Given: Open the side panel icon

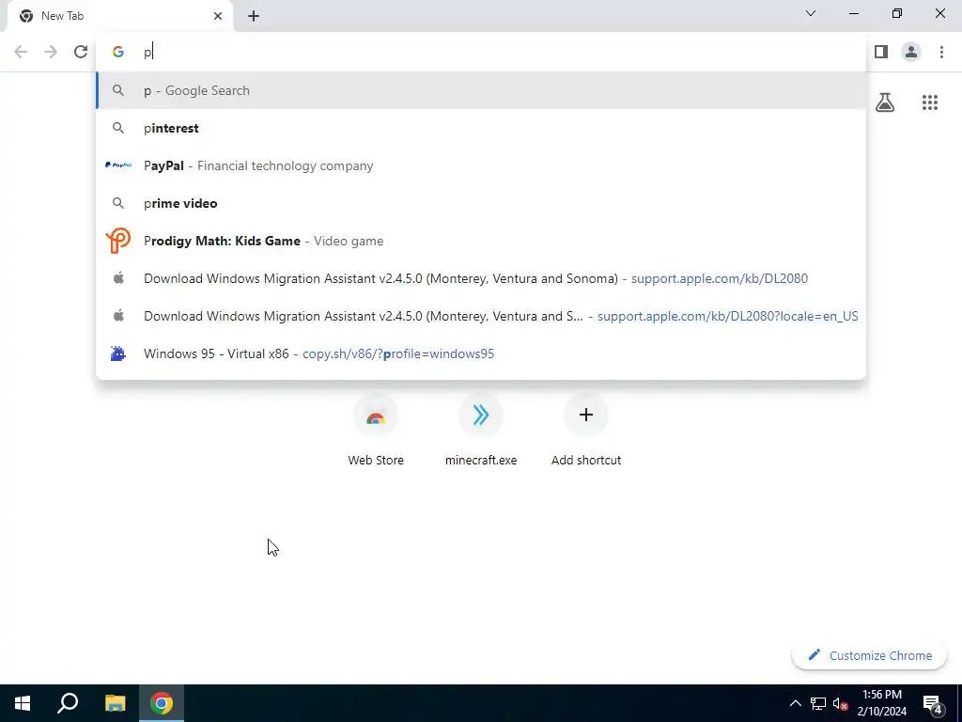Looking at the screenshot, I should pyautogui.click(x=881, y=52).
